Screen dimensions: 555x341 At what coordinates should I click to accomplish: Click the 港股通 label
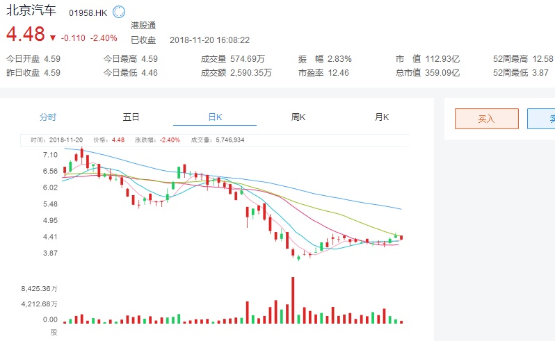pos(143,26)
